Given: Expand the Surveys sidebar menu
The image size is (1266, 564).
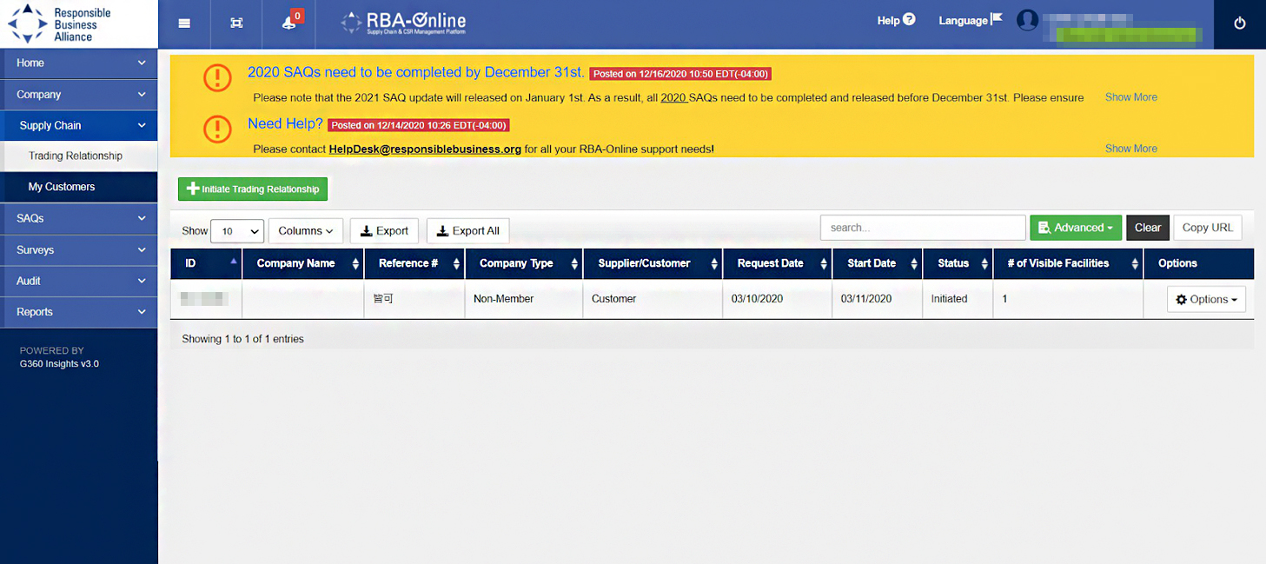Looking at the screenshot, I should pyautogui.click(x=79, y=249).
